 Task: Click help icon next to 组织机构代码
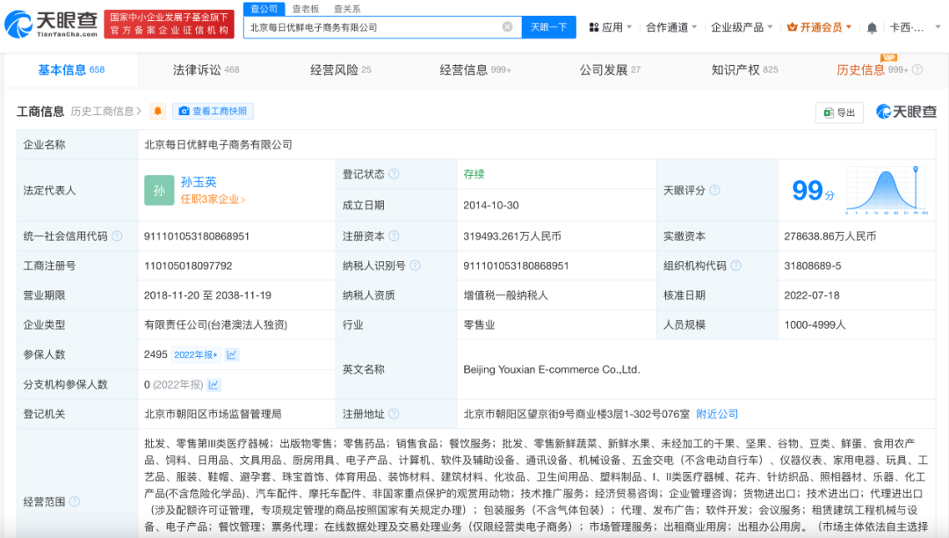point(736,265)
